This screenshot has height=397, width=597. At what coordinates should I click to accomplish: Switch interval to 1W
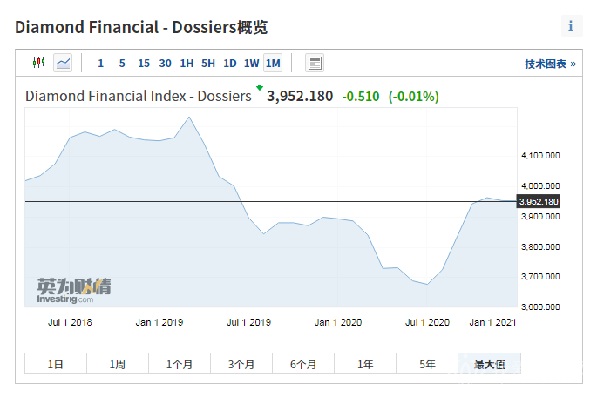click(251, 63)
